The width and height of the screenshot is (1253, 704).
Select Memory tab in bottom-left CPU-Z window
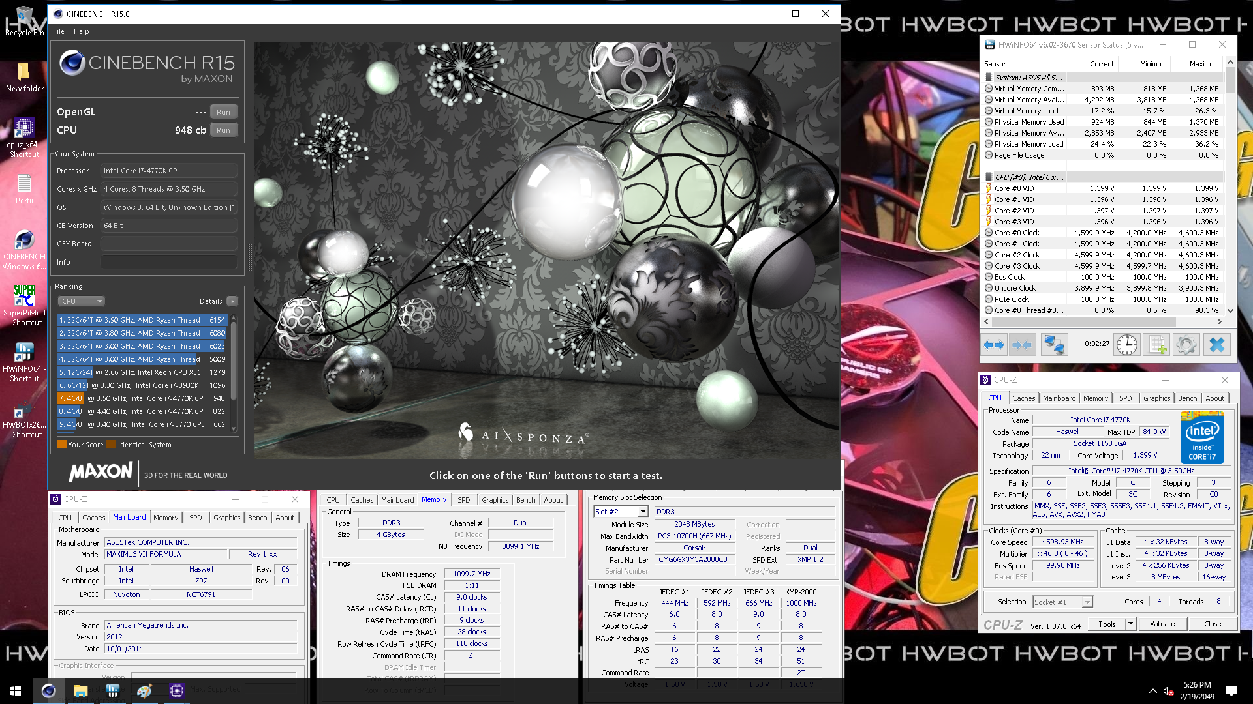[166, 518]
